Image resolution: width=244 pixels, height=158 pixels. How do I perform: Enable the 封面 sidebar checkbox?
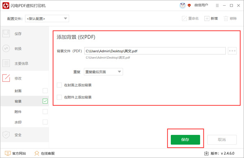[x=45, y=91]
